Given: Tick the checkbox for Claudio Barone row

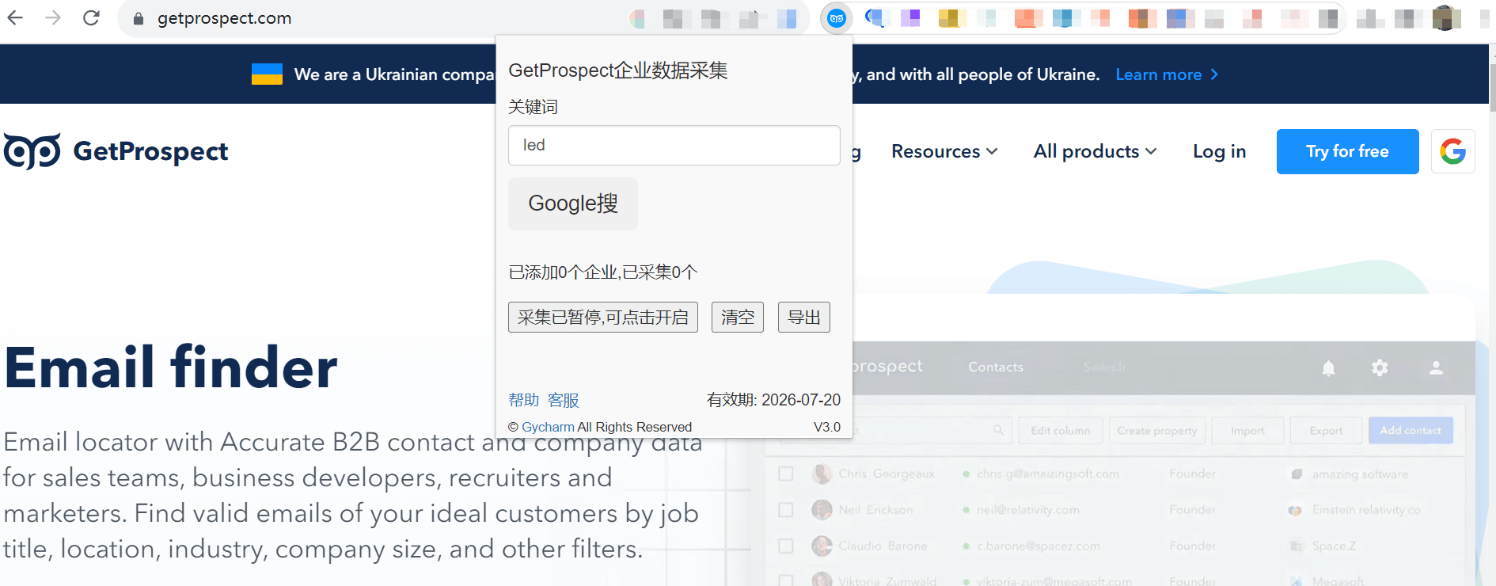Looking at the screenshot, I should (x=786, y=546).
